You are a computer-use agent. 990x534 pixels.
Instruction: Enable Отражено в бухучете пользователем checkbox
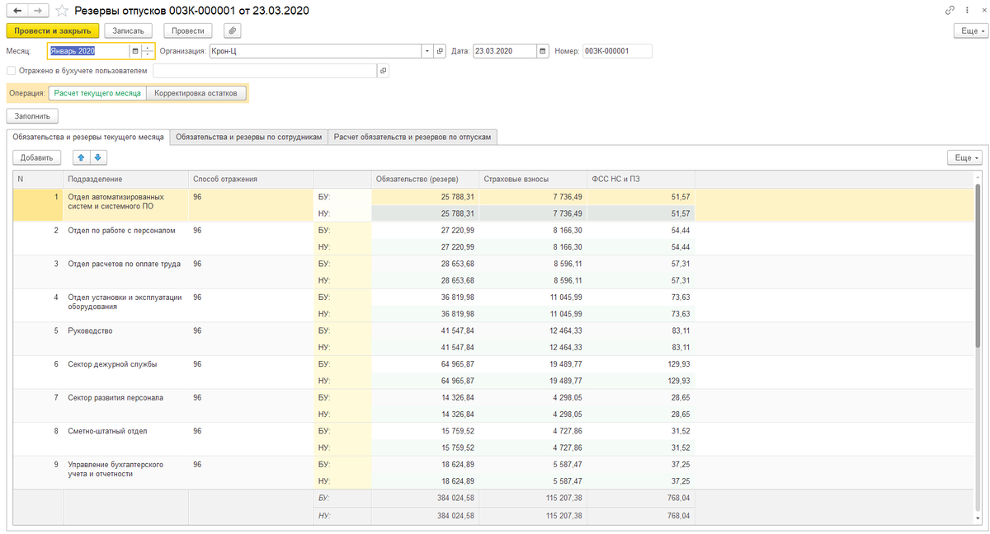(11, 71)
